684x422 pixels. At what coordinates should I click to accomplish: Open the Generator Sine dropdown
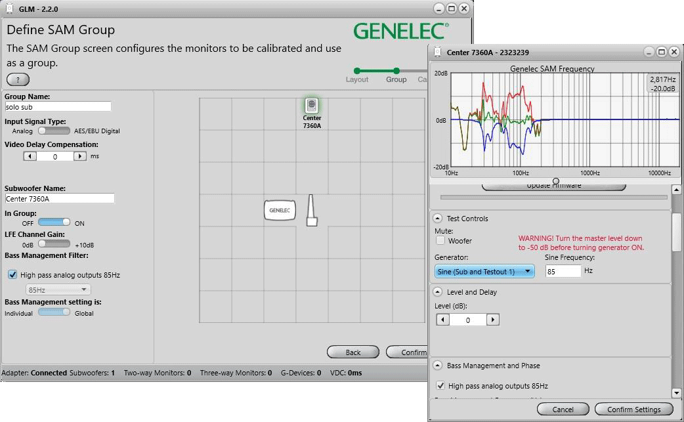tap(484, 271)
